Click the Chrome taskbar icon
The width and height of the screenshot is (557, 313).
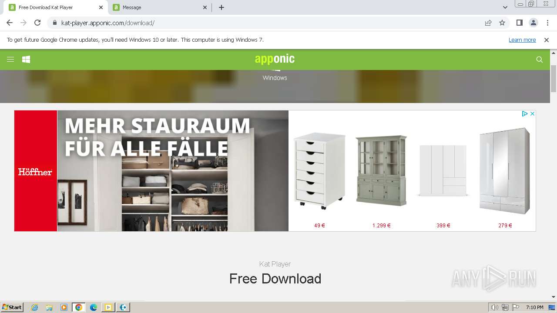(79, 307)
